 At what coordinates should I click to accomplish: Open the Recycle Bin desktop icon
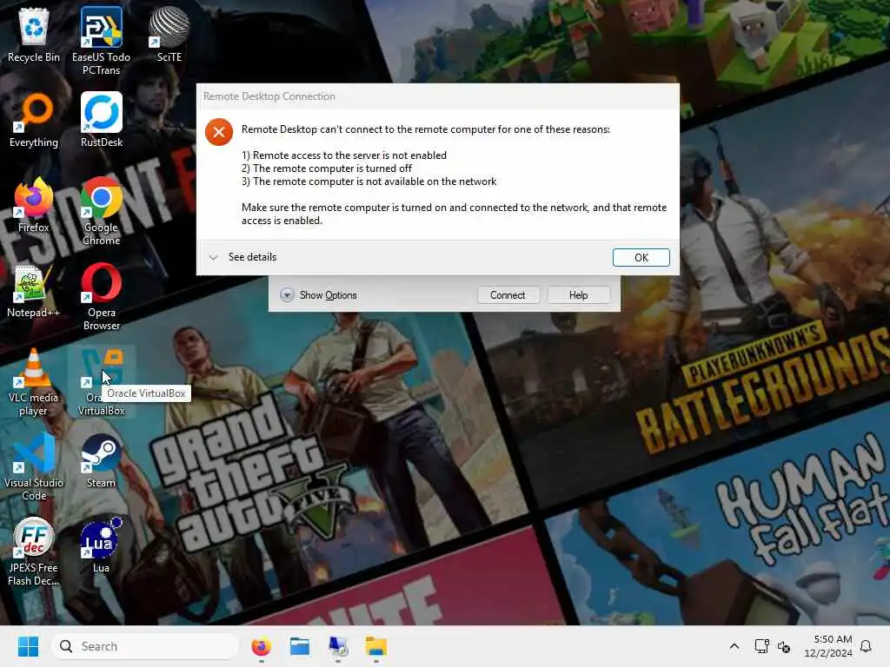pyautogui.click(x=34, y=35)
